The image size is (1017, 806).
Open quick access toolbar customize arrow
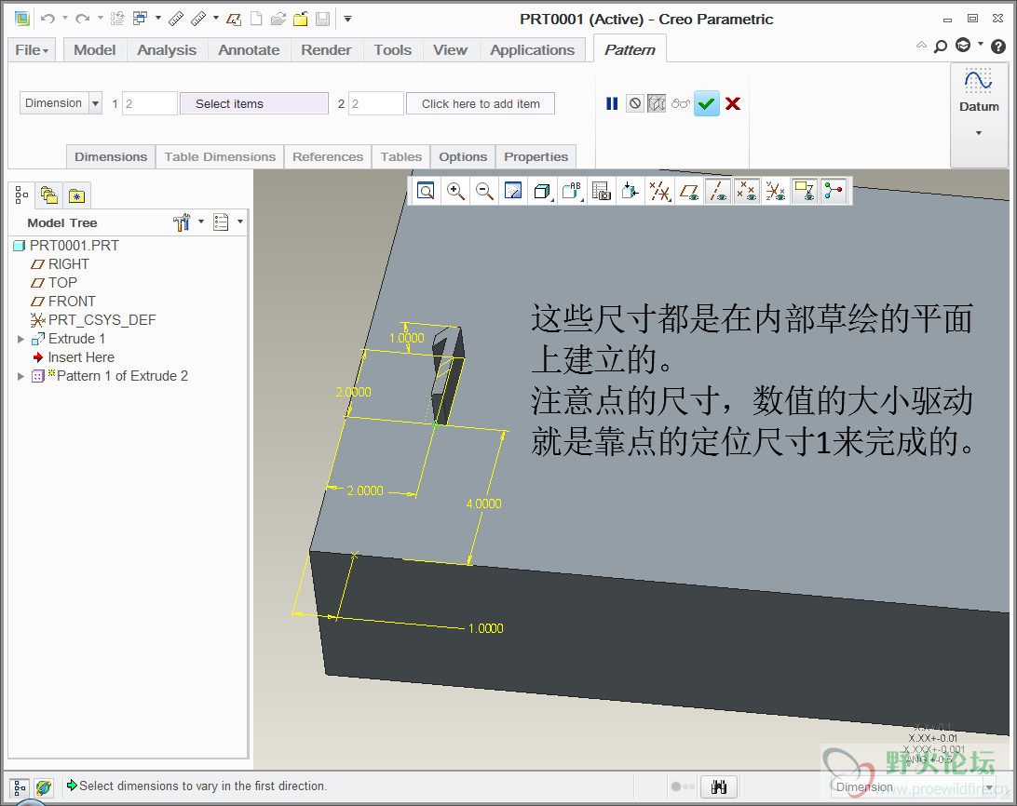347,19
